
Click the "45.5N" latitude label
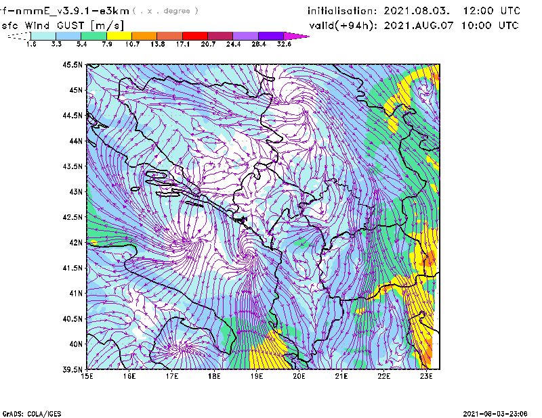click(72, 65)
